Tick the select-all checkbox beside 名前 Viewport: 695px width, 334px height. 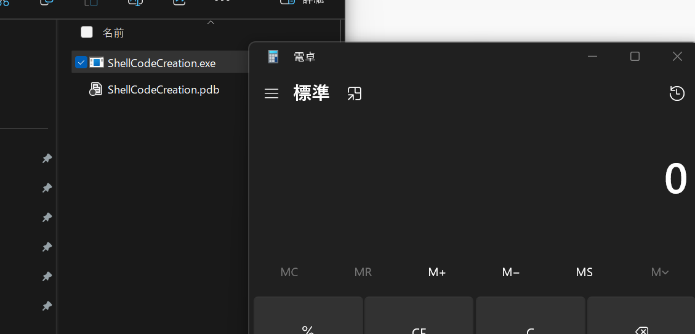87,32
